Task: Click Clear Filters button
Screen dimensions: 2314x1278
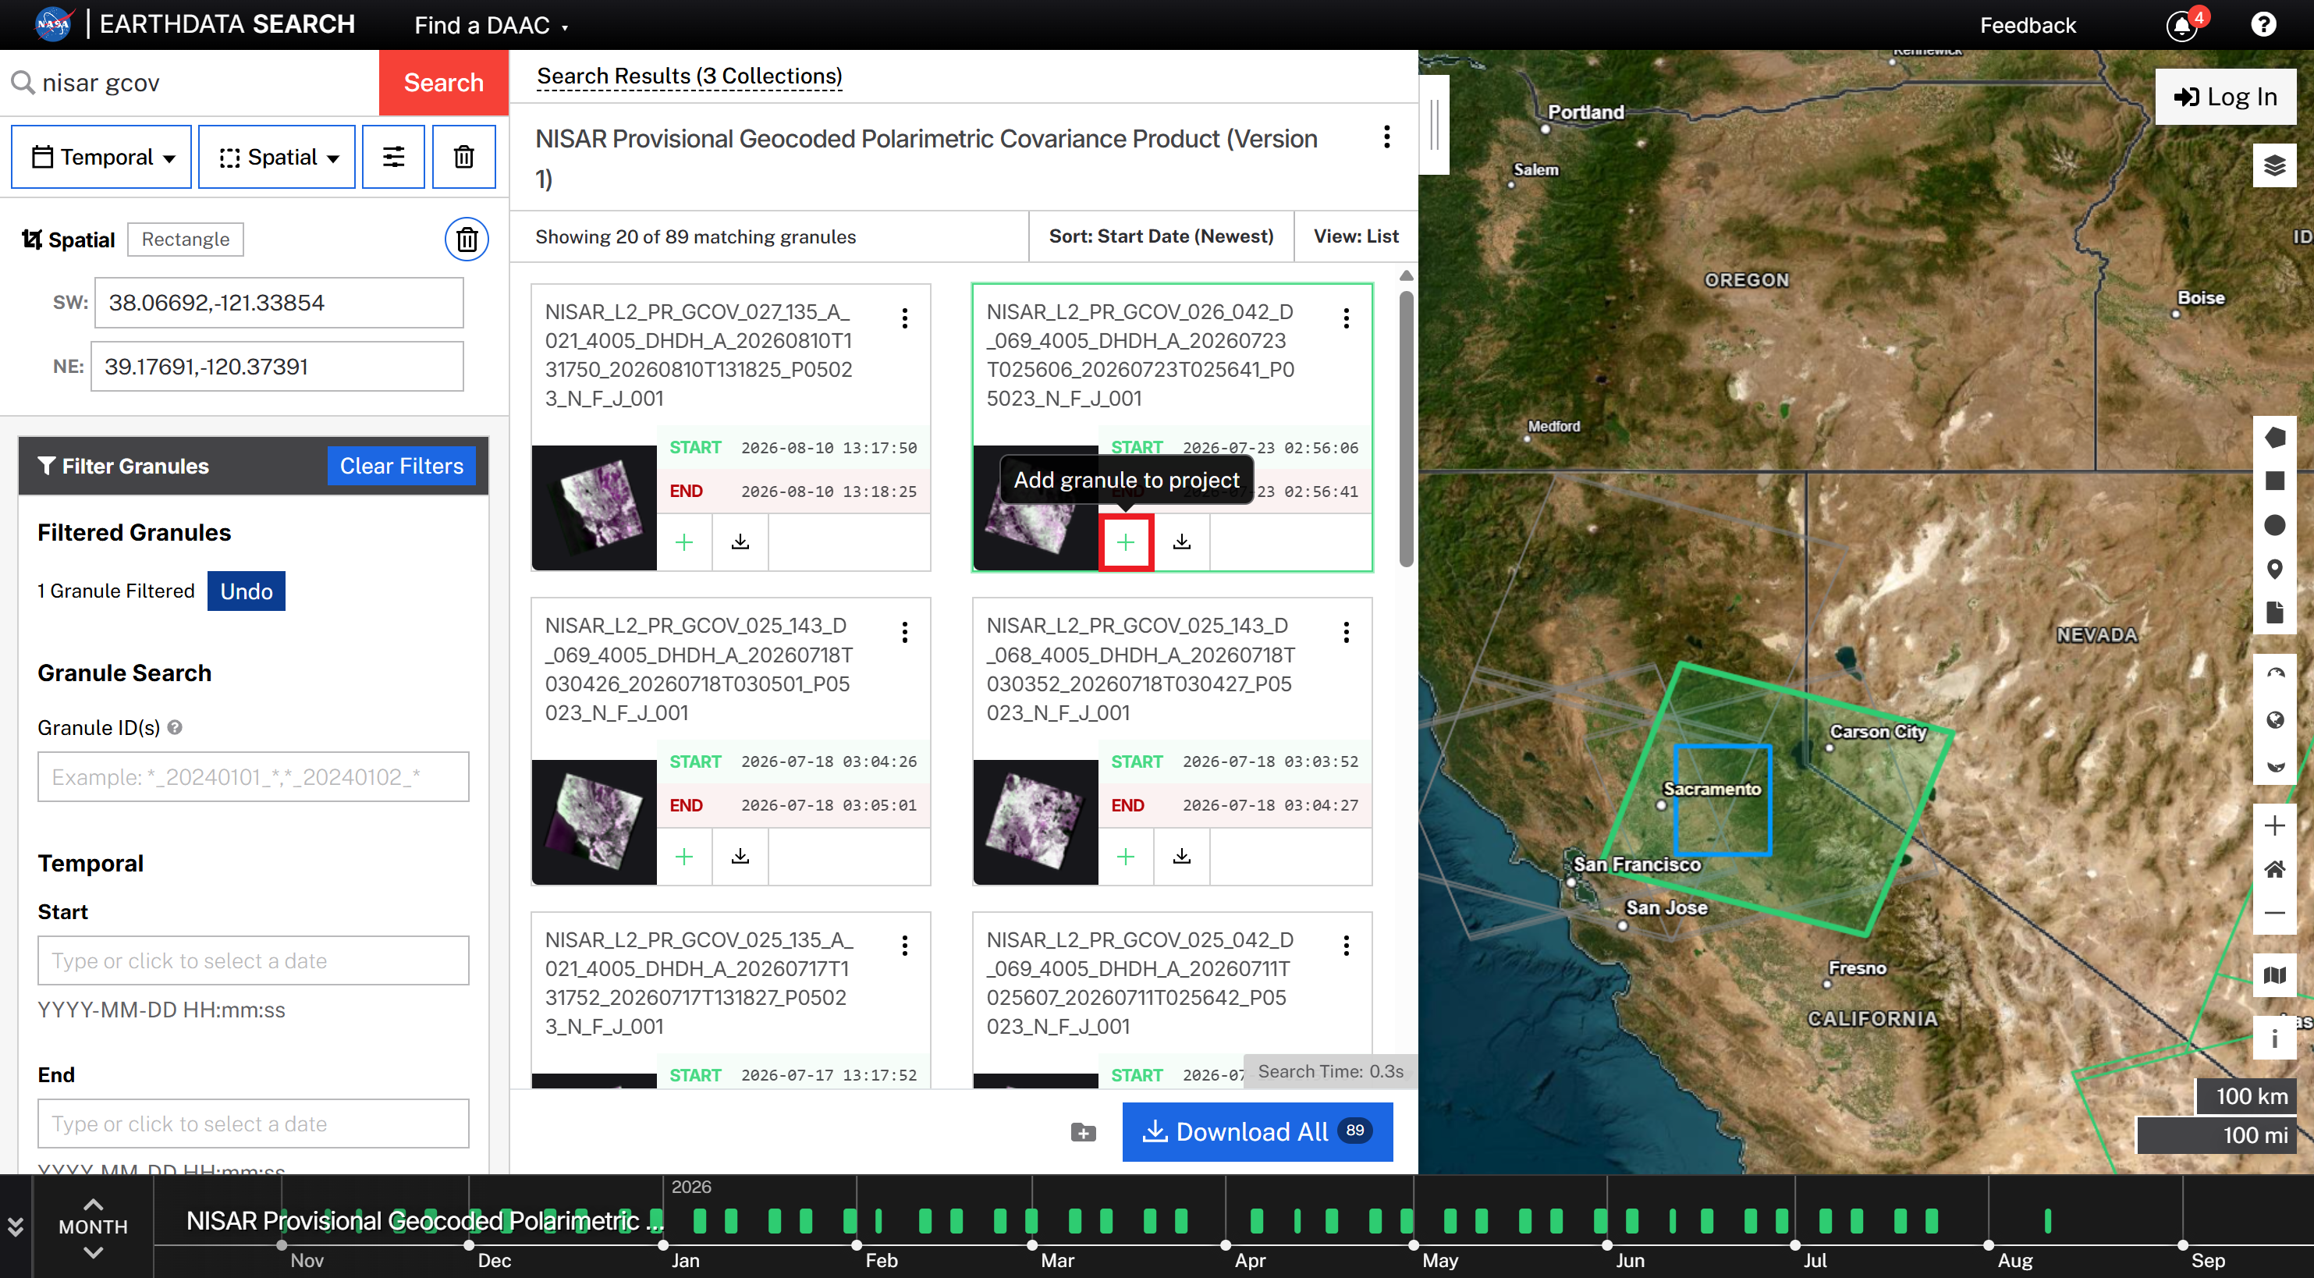Action: 402,466
